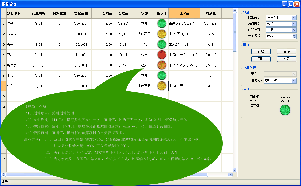Maximize the 预算管理 window
This screenshot has height=186, width=301.
tap(291, 4)
